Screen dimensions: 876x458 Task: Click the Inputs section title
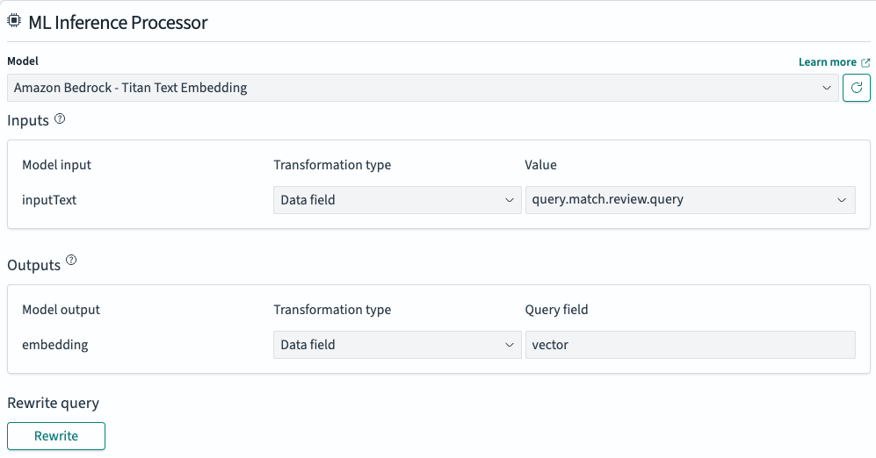[x=28, y=120]
